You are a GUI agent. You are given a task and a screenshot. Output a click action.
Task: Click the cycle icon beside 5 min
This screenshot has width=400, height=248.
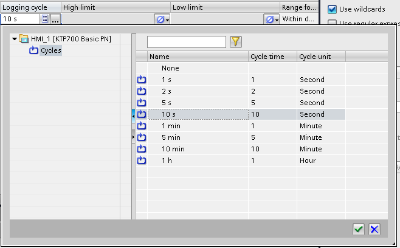142,137
